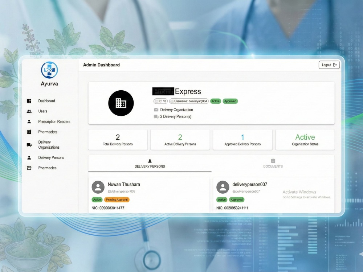
Task: Click the Organization Status card
Action: 305,140
